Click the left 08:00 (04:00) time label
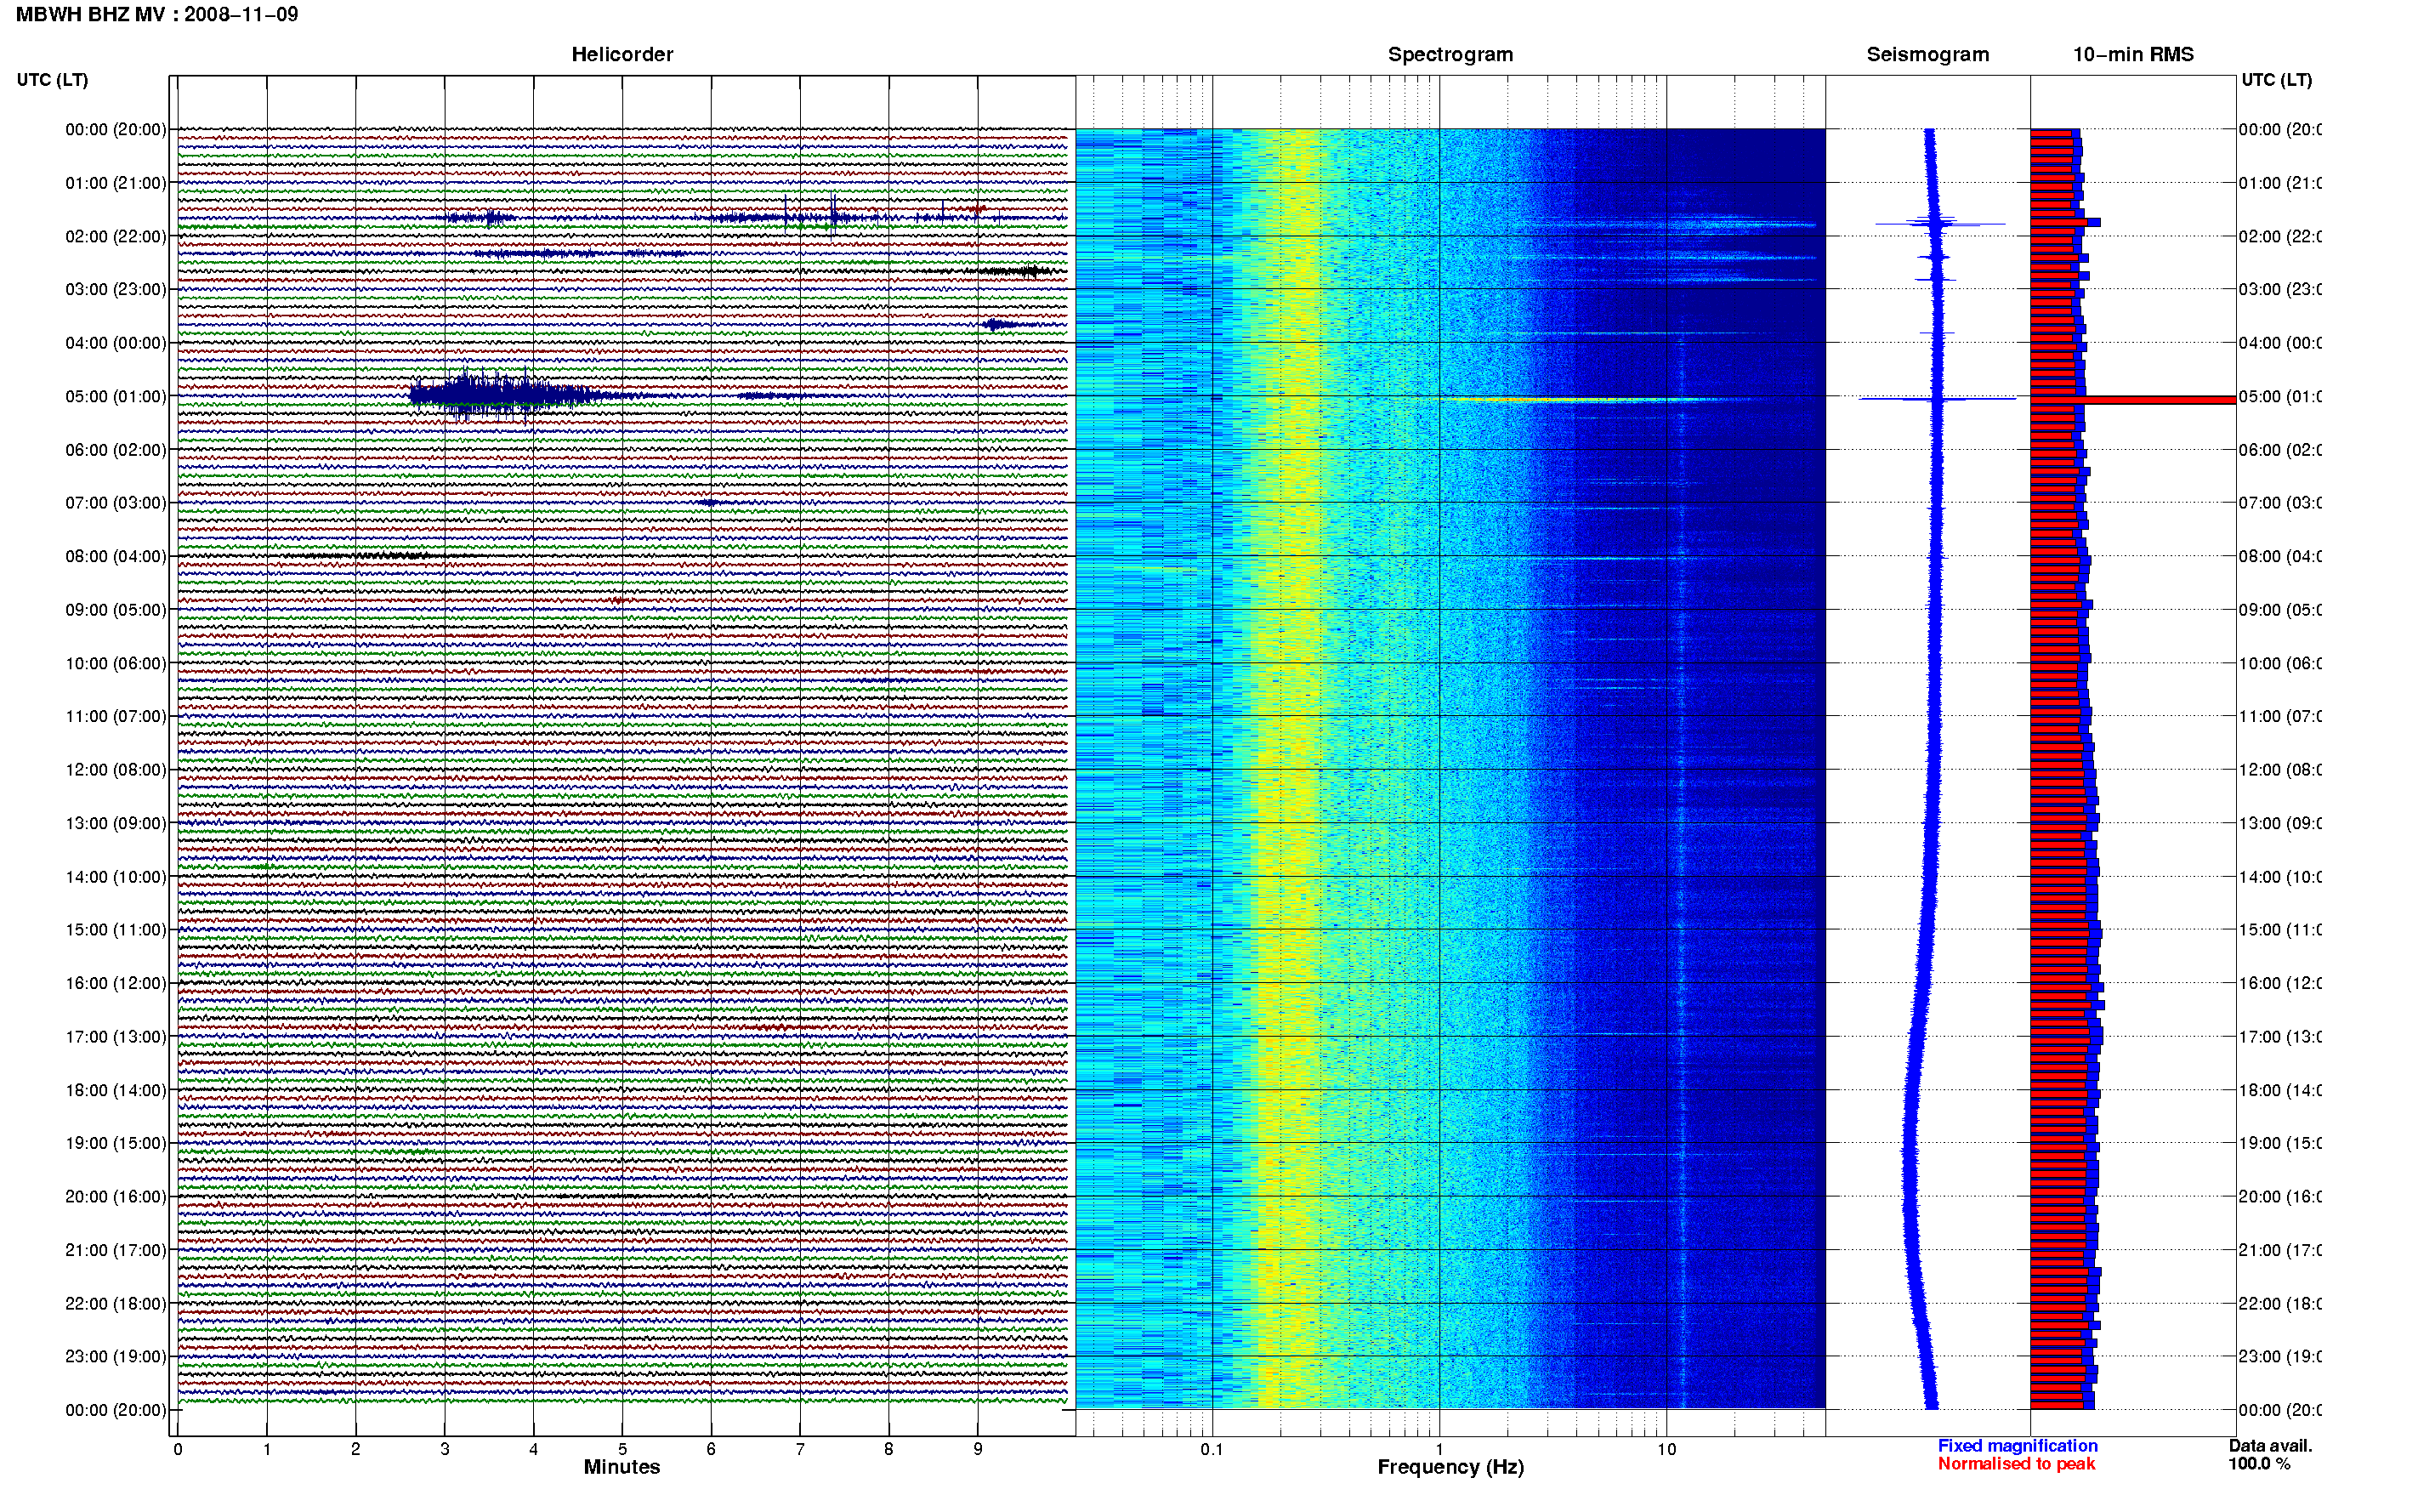Viewport: 2418px width, 1512px height. click(x=116, y=556)
